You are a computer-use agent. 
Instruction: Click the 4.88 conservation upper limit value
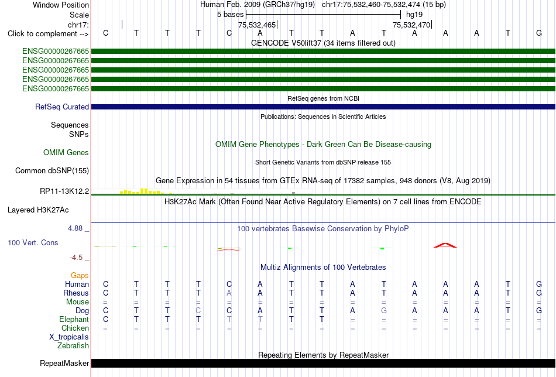pyautogui.click(x=75, y=228)
